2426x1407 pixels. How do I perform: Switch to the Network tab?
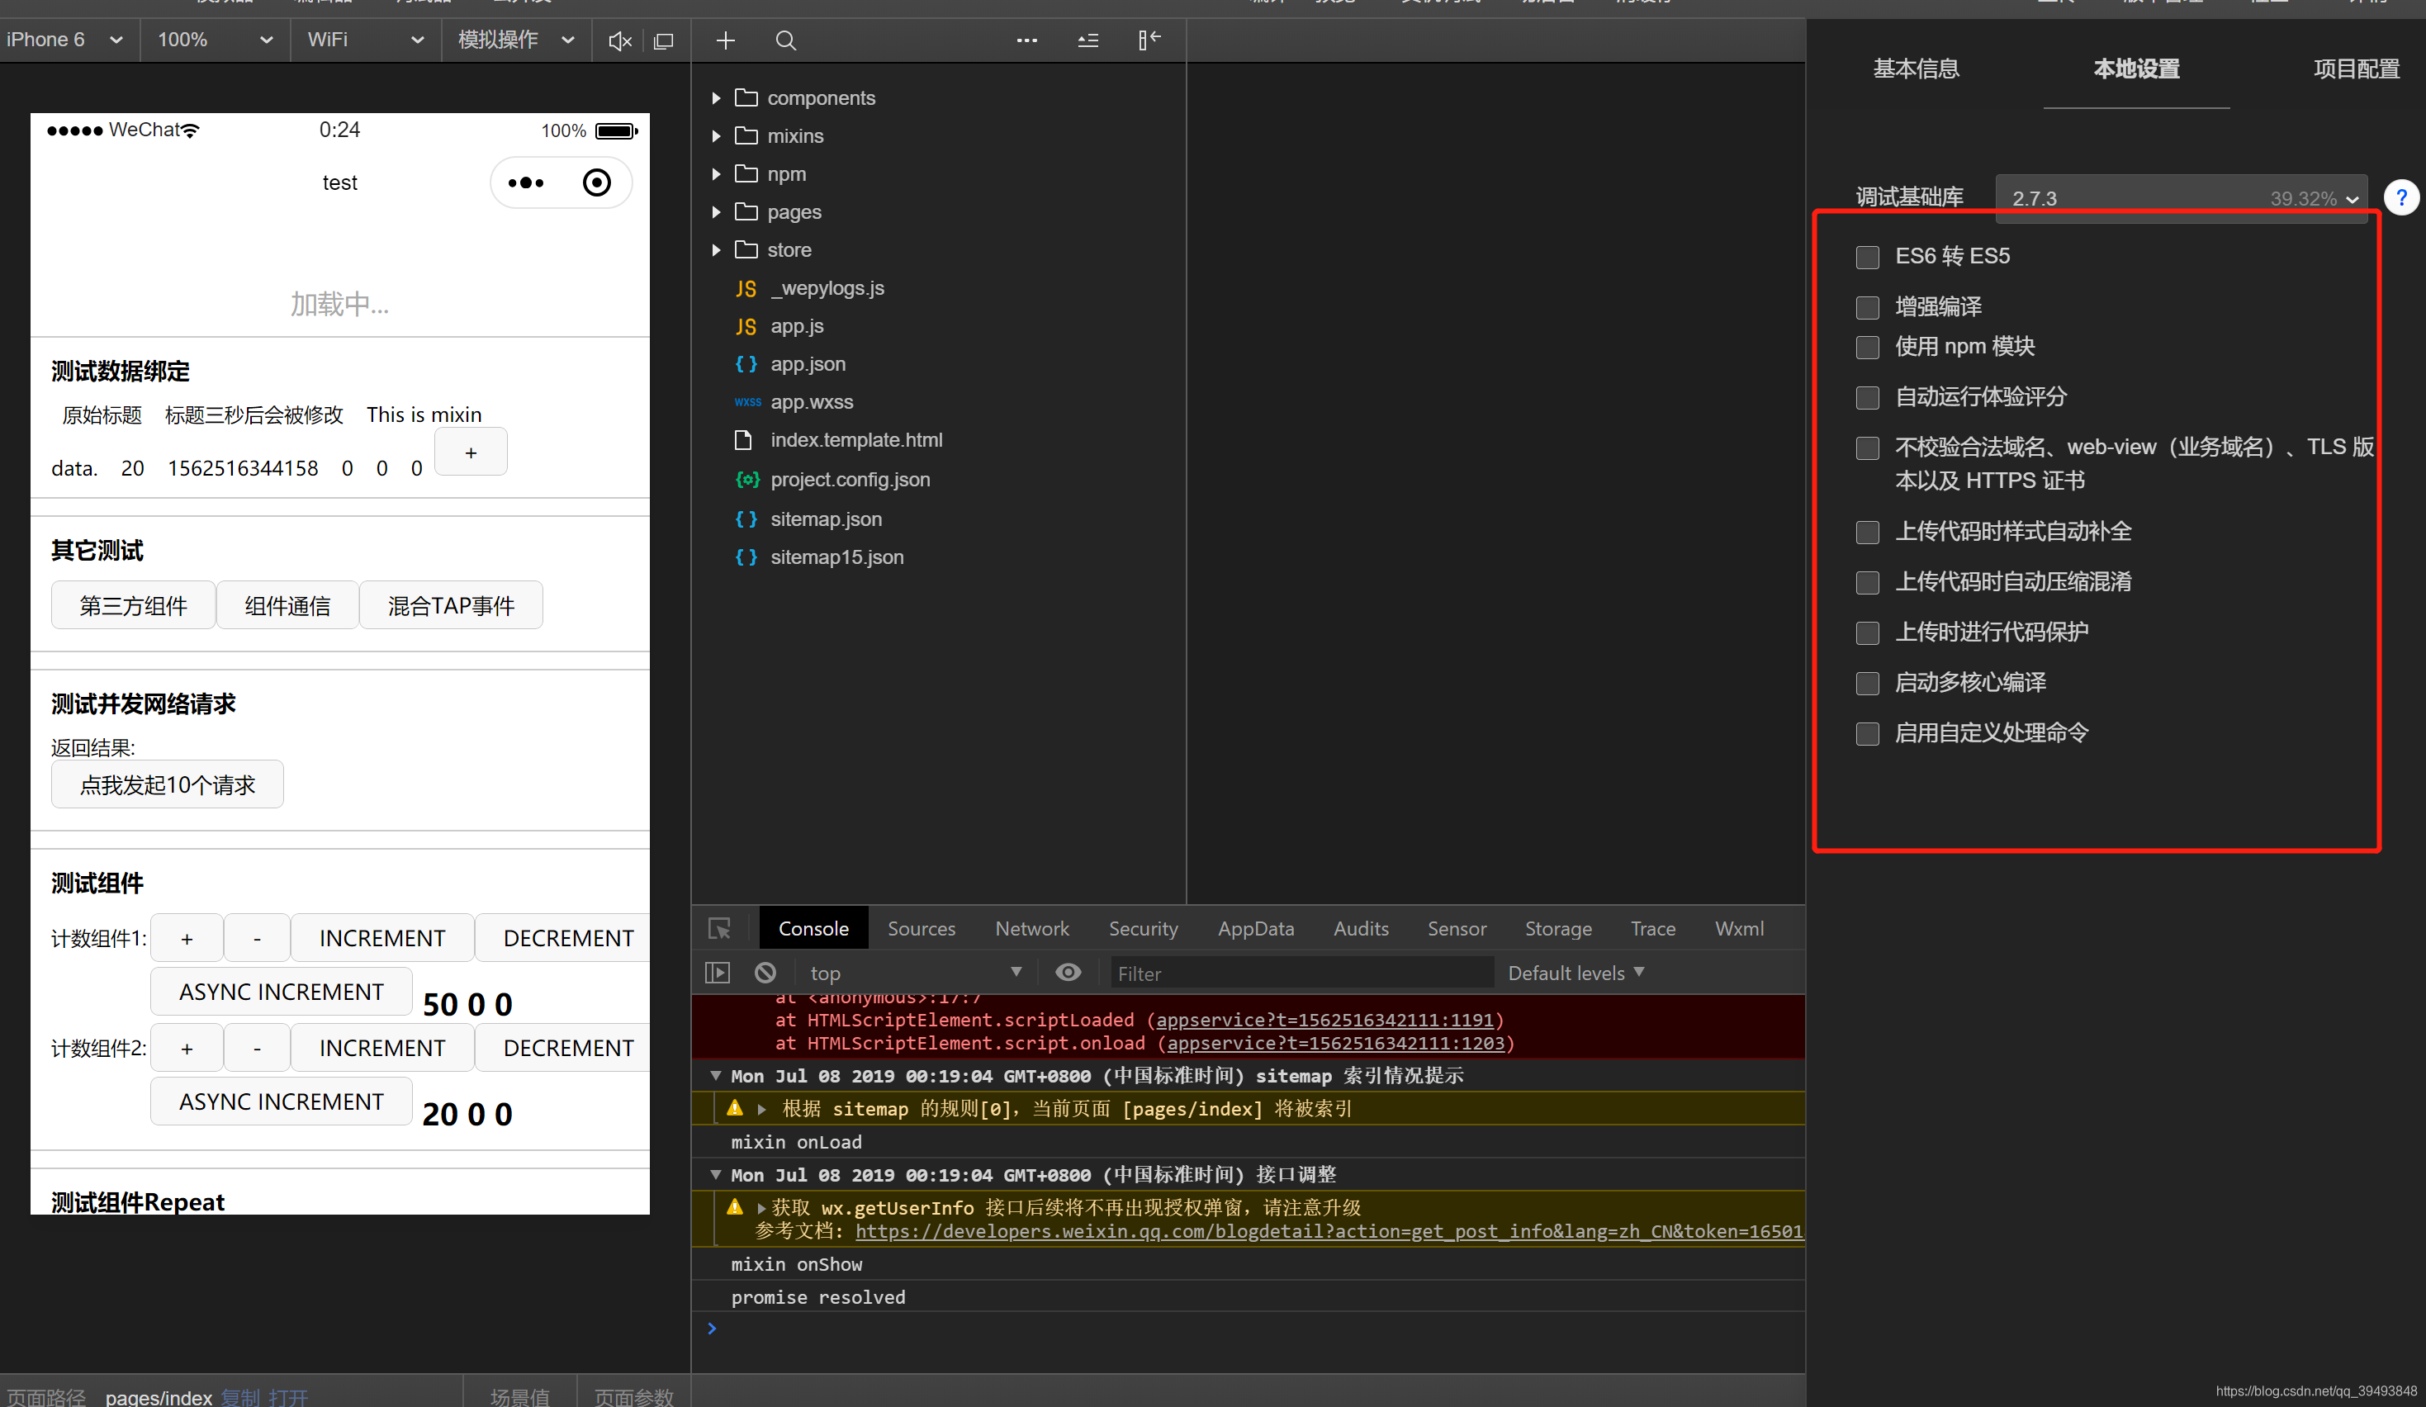point(1032,929)
